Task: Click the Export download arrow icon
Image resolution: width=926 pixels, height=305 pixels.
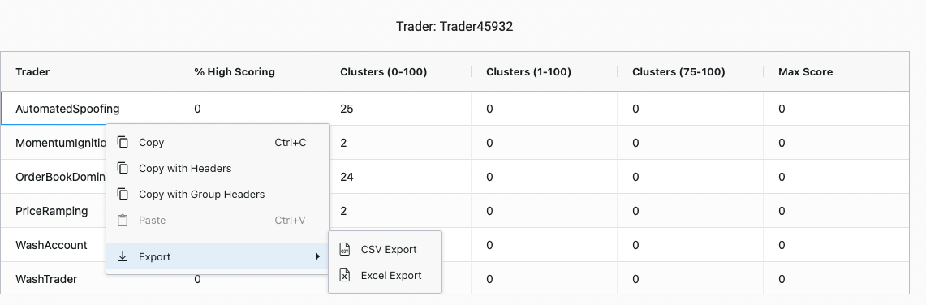Action: point(123,256)
